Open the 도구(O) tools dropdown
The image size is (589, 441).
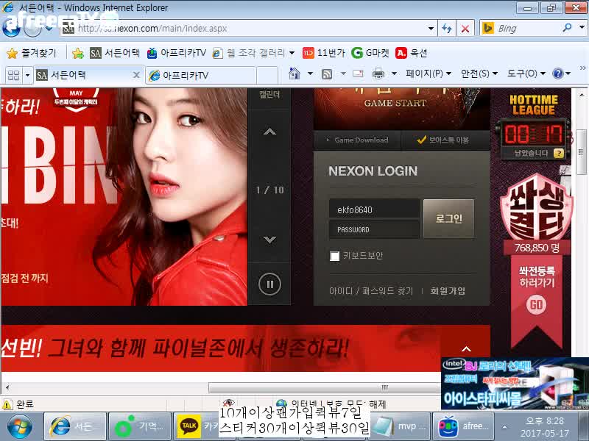pos(526,73)
